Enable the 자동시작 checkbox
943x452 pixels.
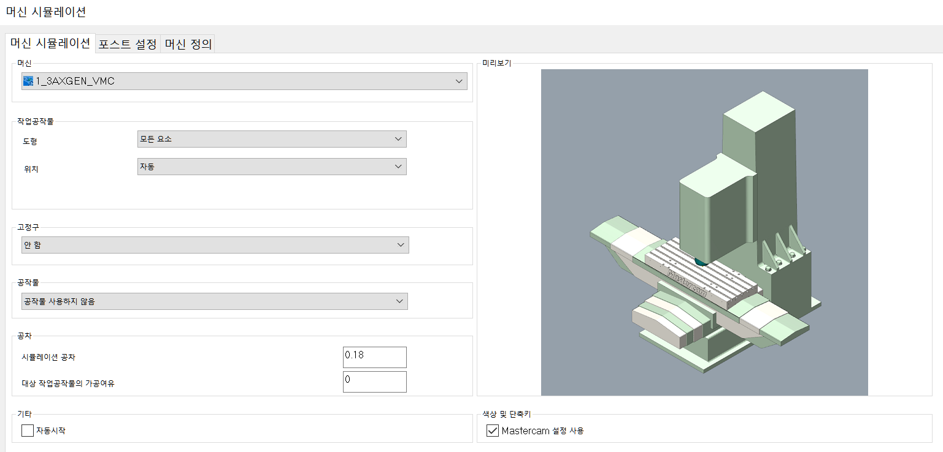[x=28, y=431]
